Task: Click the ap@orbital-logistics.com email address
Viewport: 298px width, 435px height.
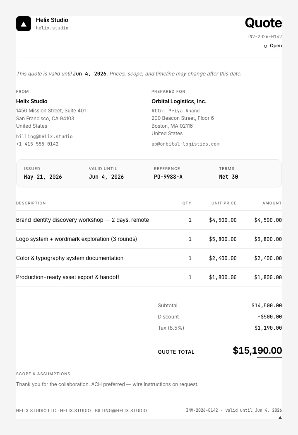Action: click(x=185, y=144)
